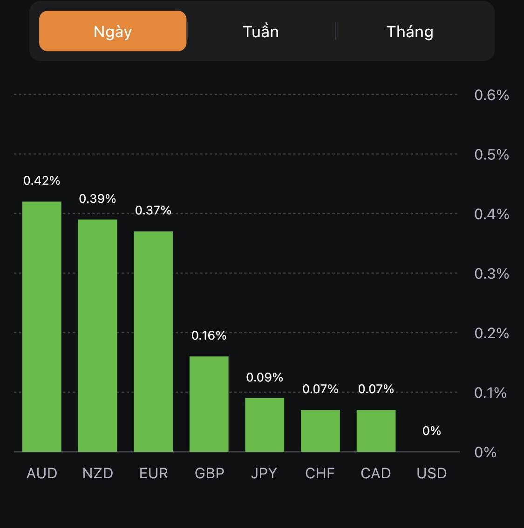Switch to the Tuần tab

click(x=261, y=32)
